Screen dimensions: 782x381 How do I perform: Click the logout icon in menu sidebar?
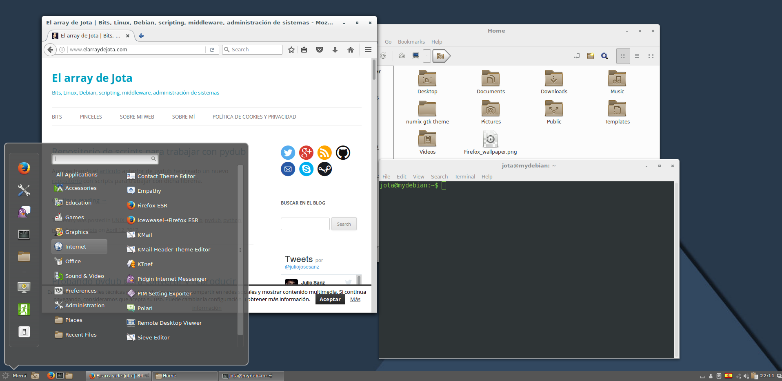click(24, 309)
